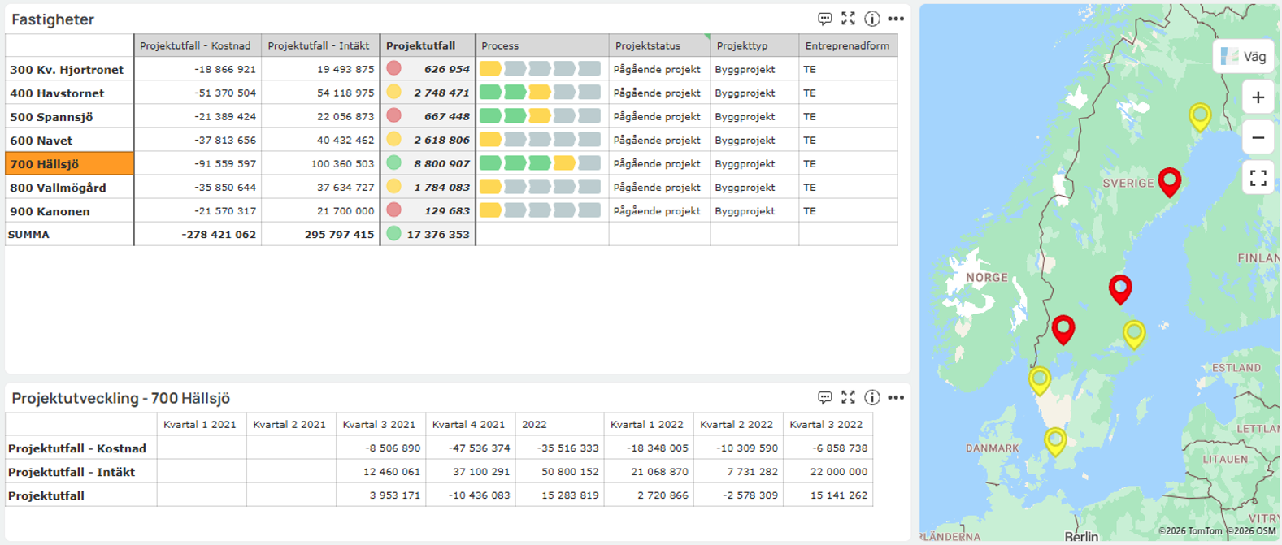Select the 300 Kv. Hjortronet row

(x=69, y=70)
